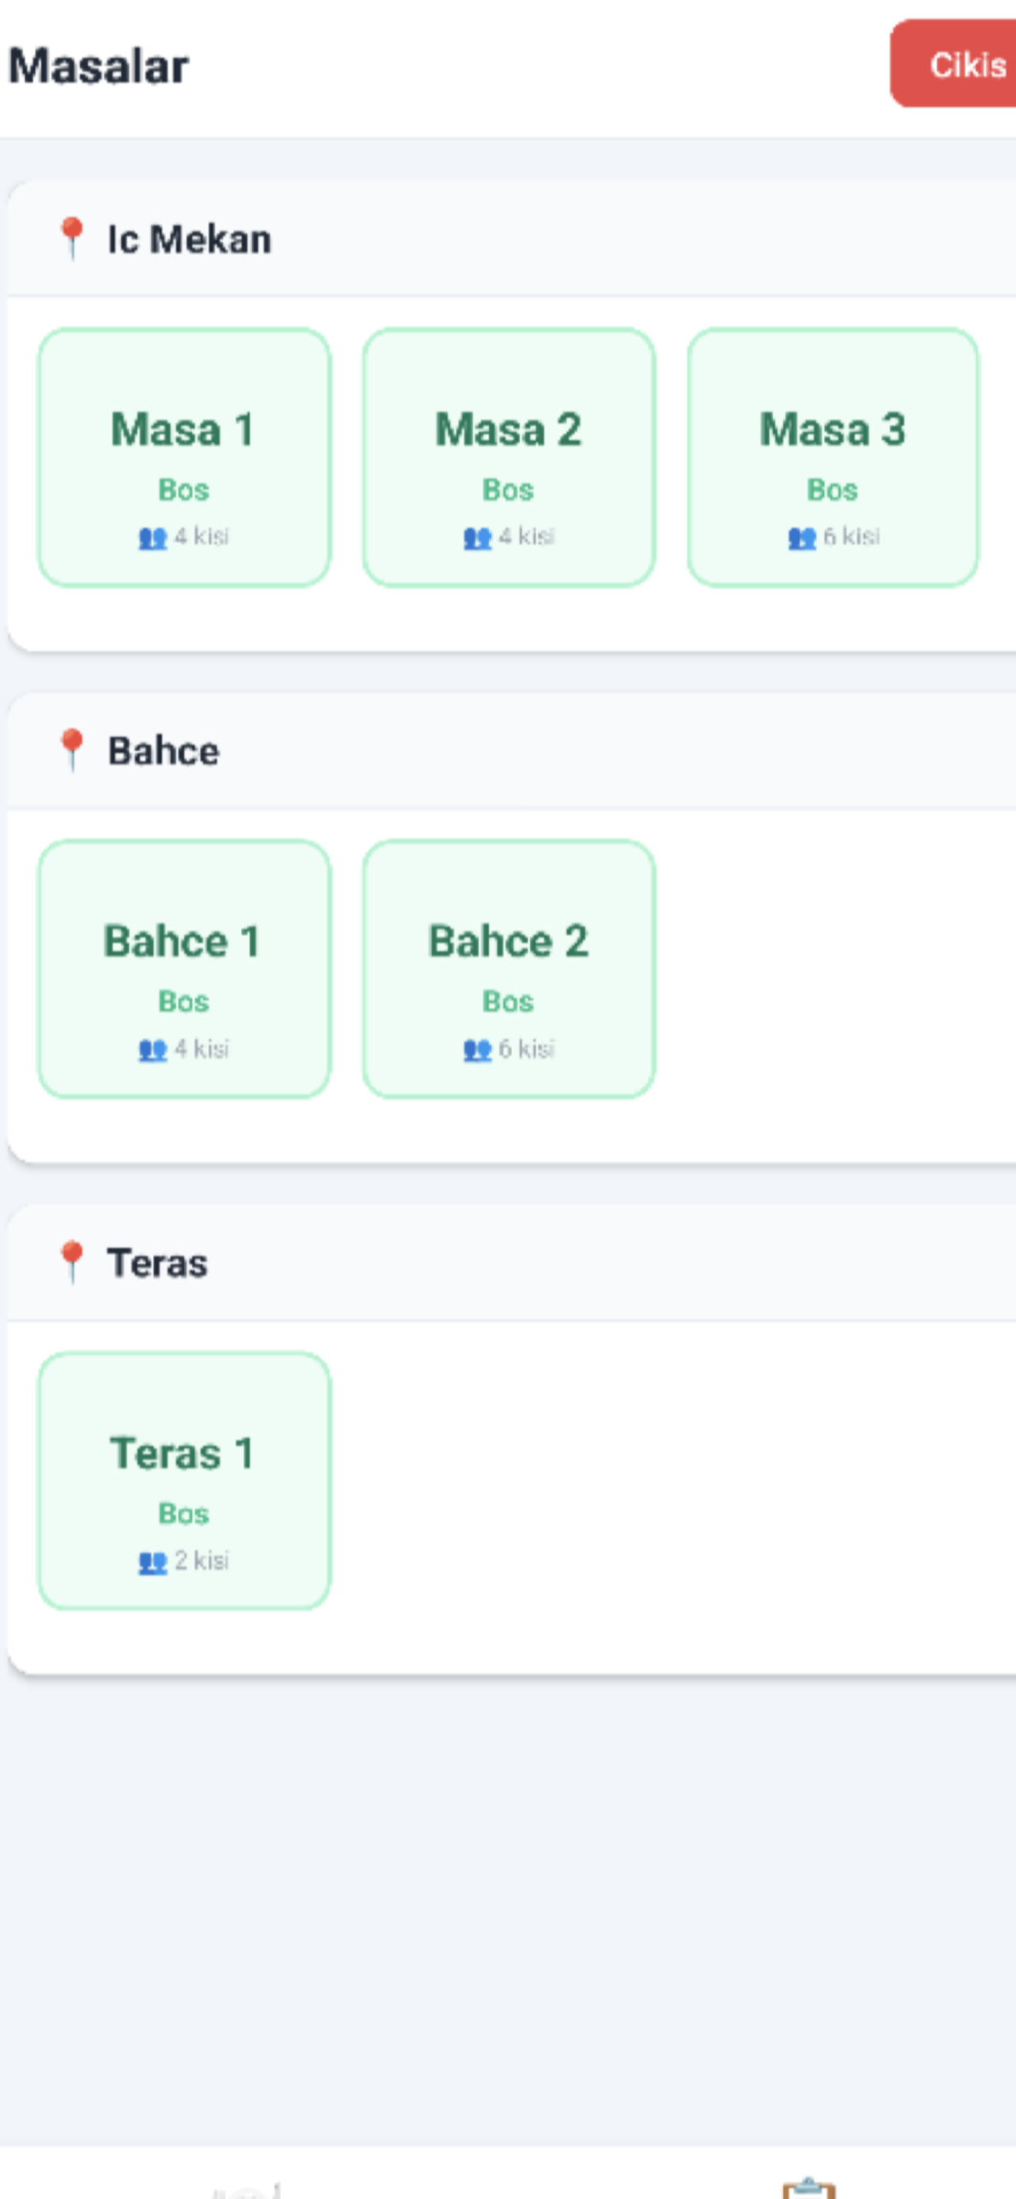The height and width of the screenshot is (2199, 1016).
Task: Click the people icon on Bahce 1
Action: tap(153, 1049)
